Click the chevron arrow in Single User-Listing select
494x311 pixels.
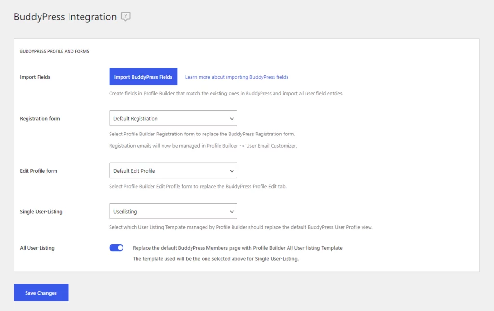click(232, 212)
